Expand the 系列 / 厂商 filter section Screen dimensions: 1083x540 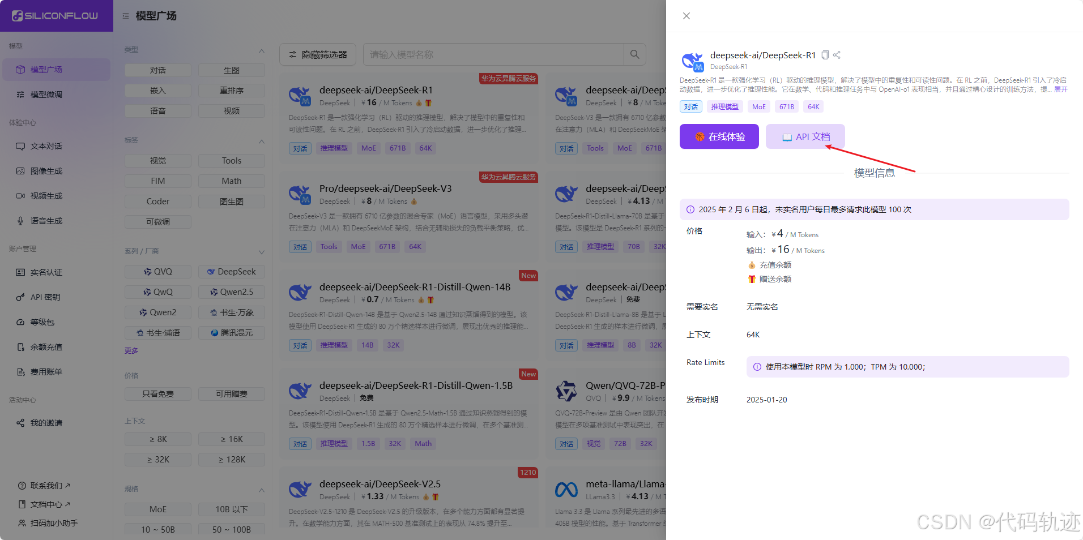262,252
